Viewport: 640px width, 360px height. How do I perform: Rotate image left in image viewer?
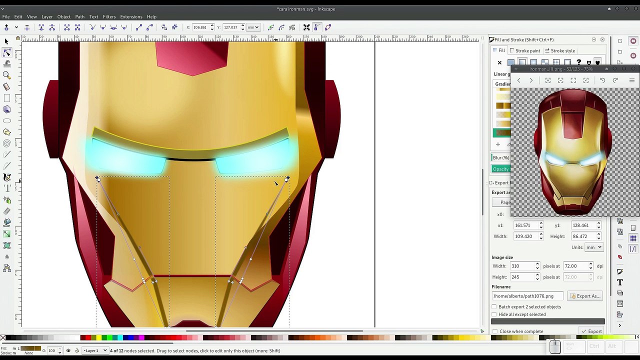click(602, 80)
